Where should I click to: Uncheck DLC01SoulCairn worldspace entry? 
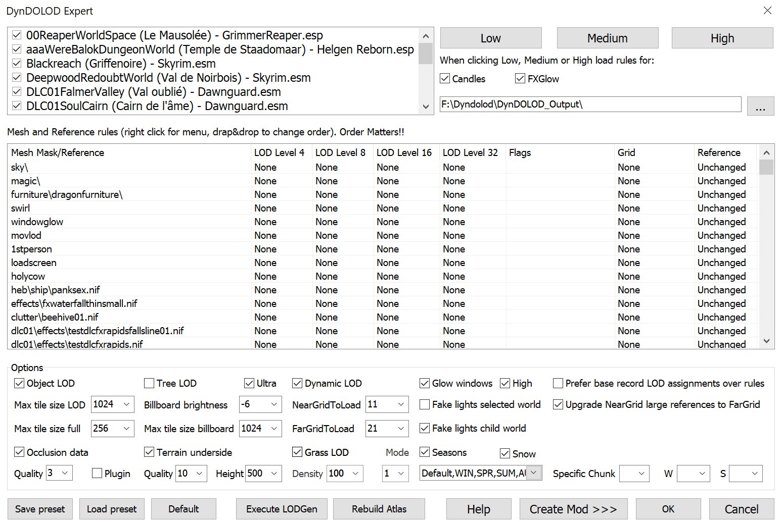[x=17, y=106]
